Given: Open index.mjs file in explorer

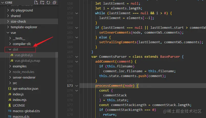Looking at the screenshot, I should pos(19,100).
